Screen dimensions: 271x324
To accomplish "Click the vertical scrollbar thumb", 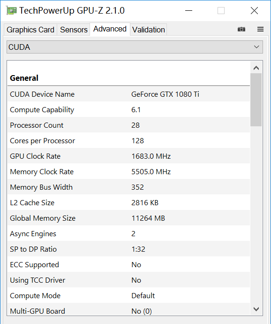I will [256, 100].
